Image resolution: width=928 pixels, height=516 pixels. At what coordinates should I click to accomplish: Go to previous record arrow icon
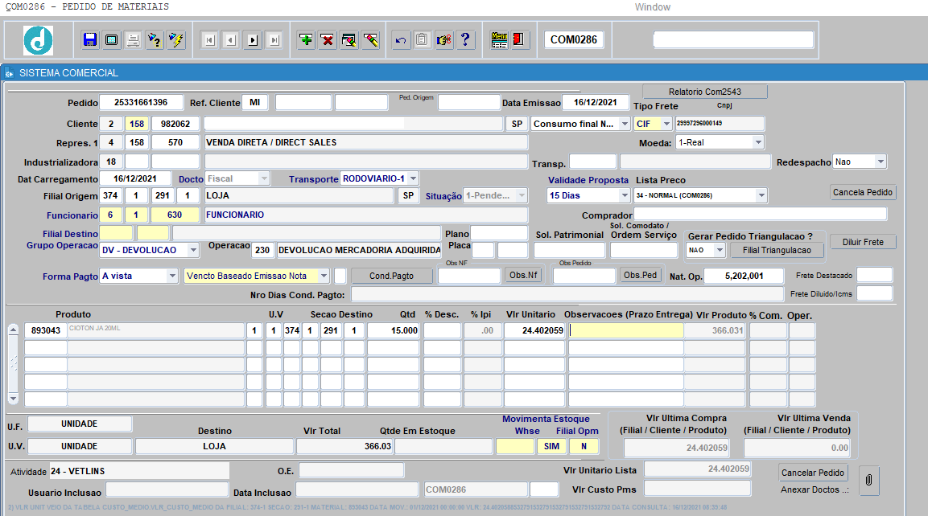point(232,40)
